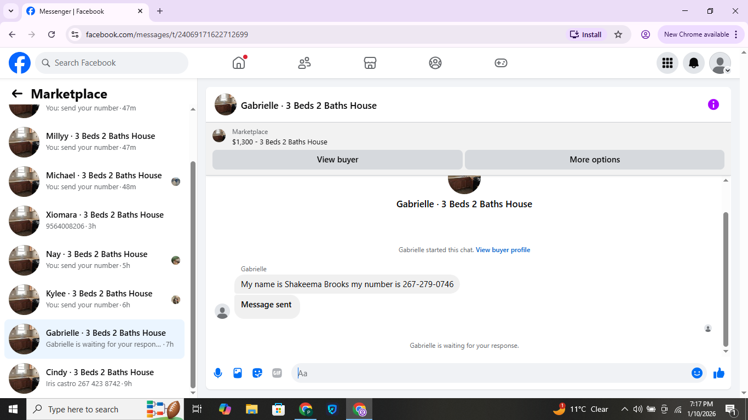Open Task View on taskbar

tap(197, 409)
